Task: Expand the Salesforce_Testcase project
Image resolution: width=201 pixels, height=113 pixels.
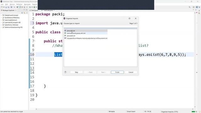Action: click(x=1, y=25)
